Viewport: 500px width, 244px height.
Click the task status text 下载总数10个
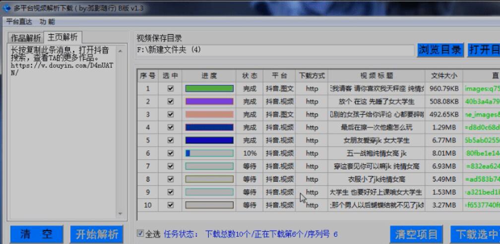pos(228,235)
